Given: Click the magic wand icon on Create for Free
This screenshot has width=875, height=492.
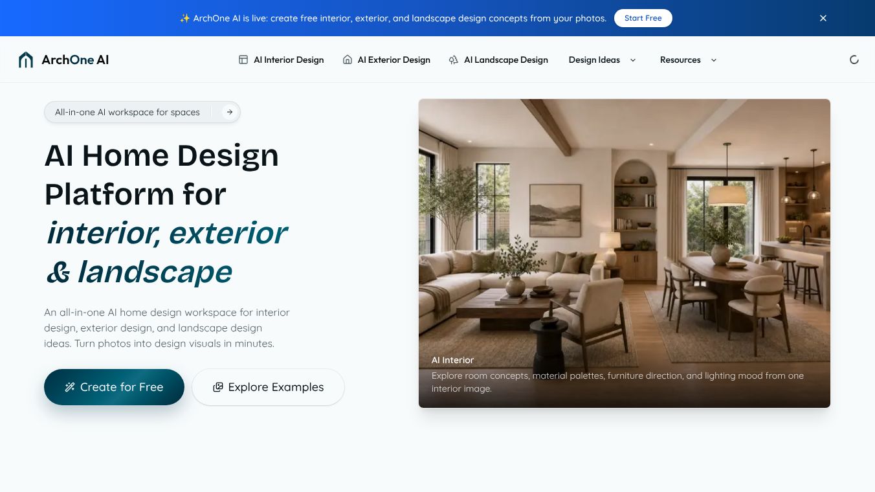Looking at the screenshot, I should click(70, 387).
